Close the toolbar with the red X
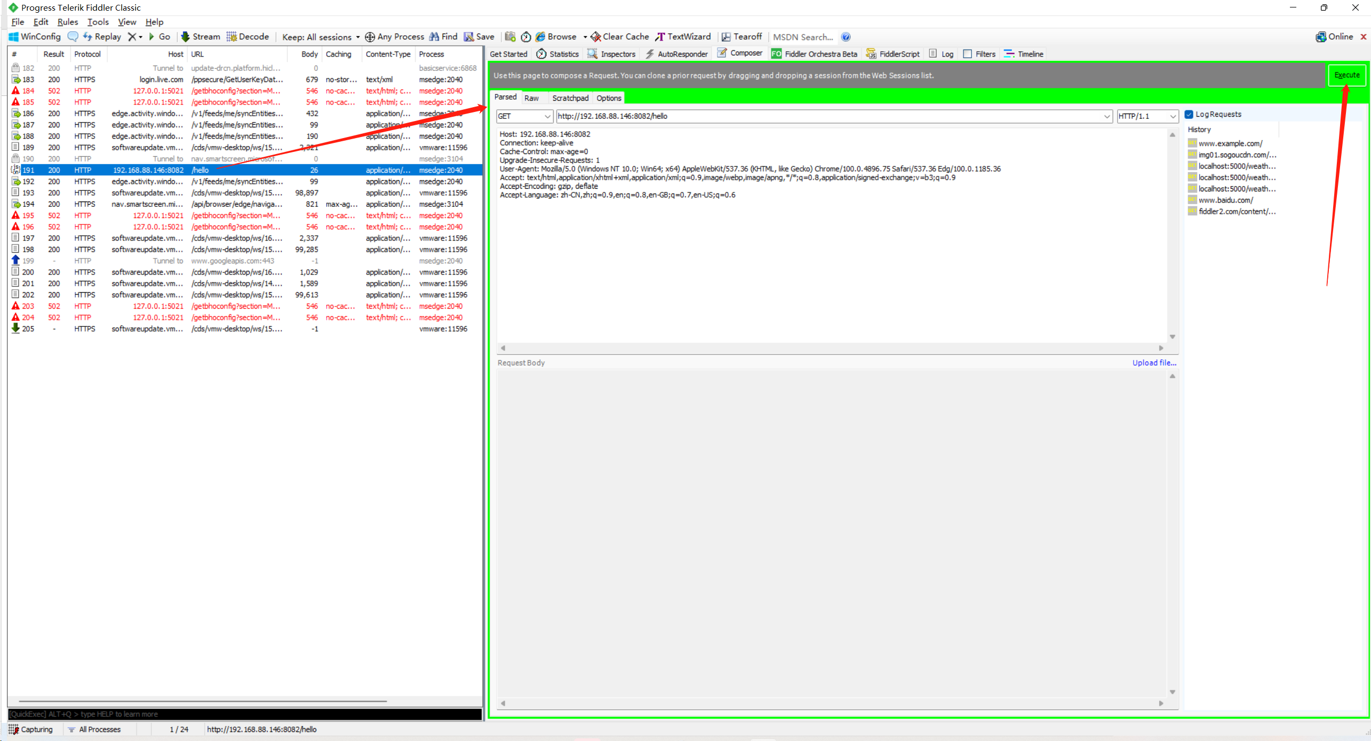 1364,37
